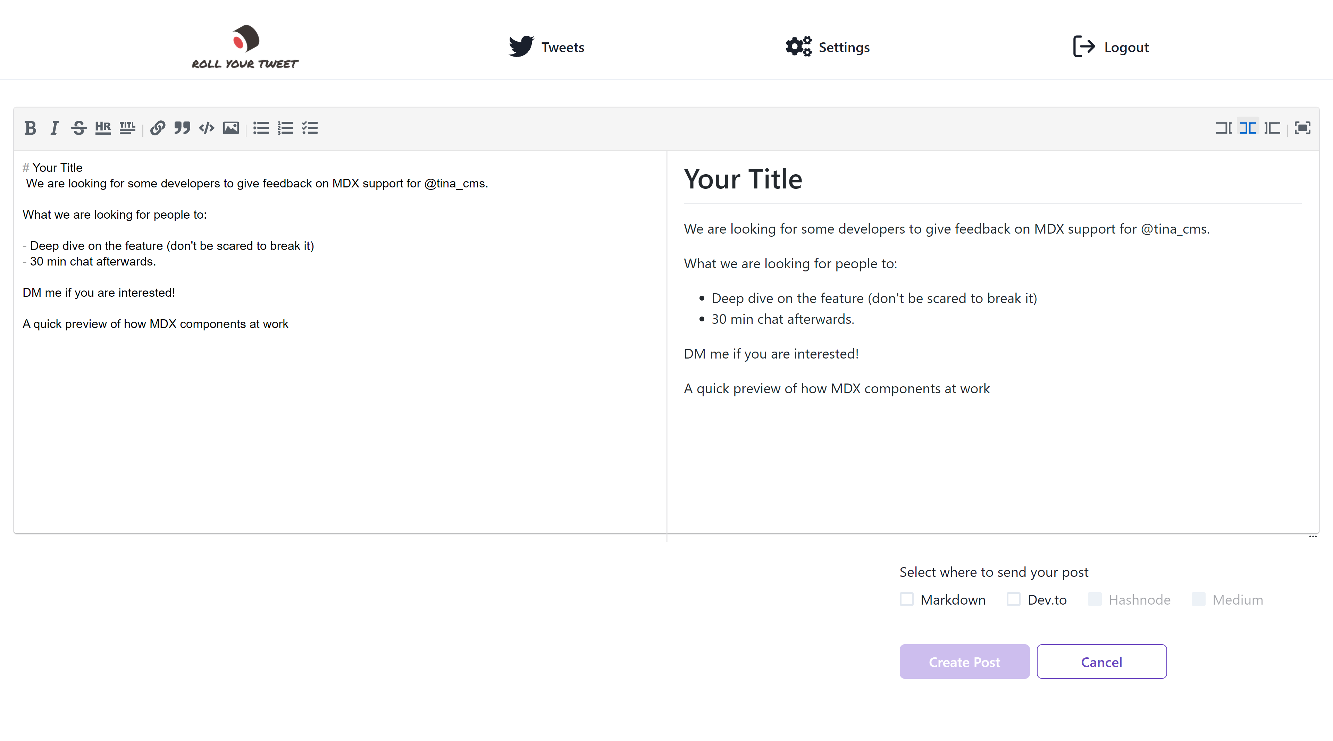This screenshot has height=741, width=1333.
Task: Check the Hashnode checkbox
Action: [x=1095, y=599]
